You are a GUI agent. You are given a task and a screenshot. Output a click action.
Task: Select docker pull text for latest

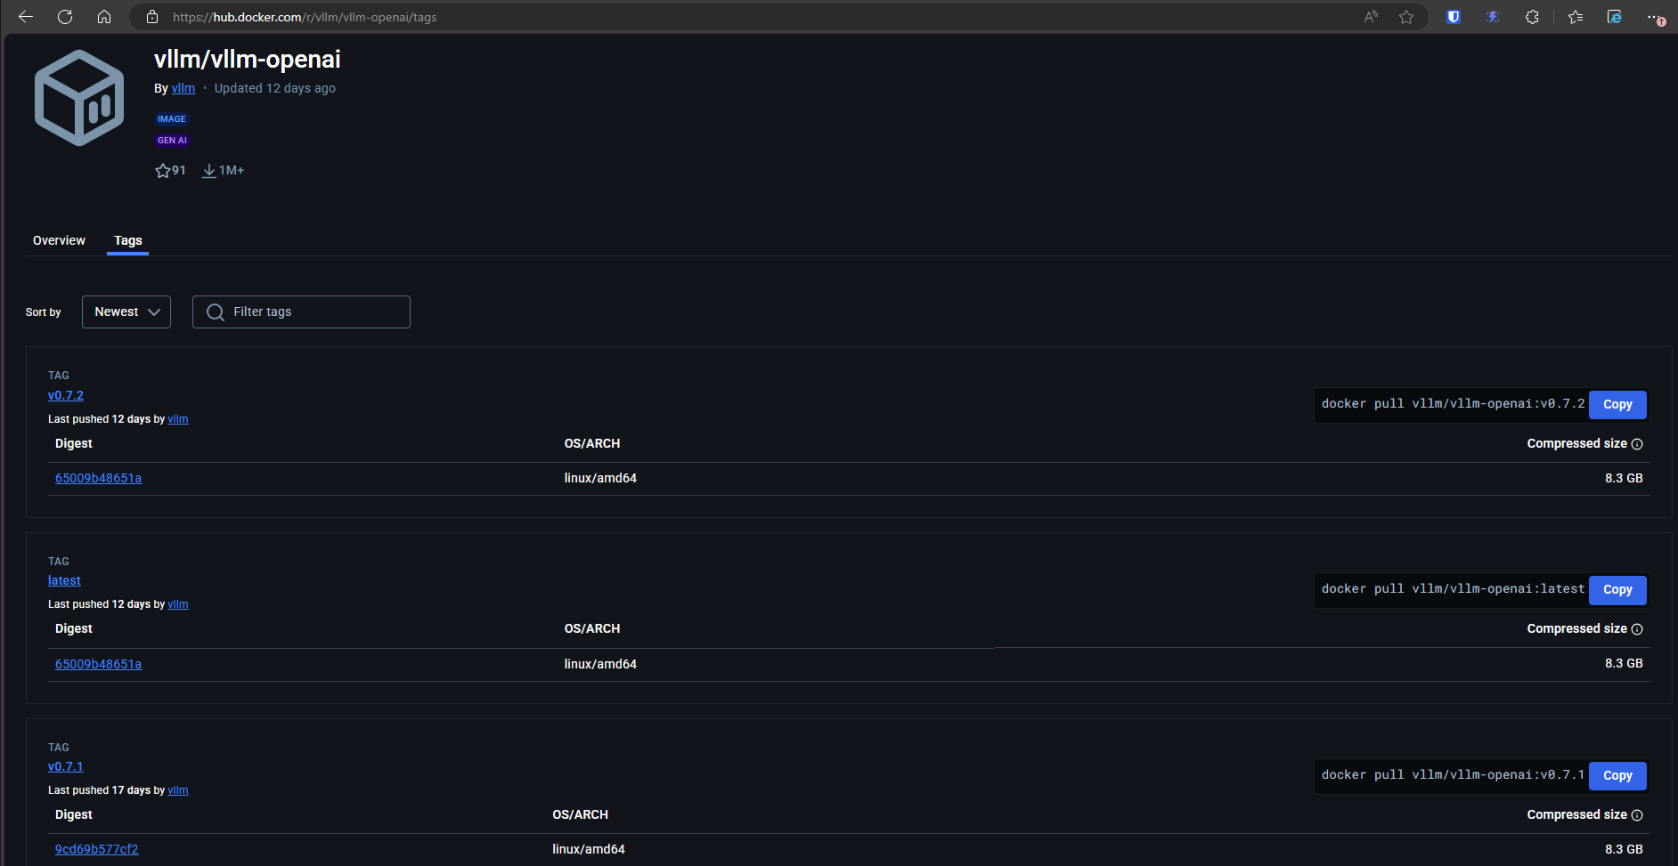pos(1453,589)
